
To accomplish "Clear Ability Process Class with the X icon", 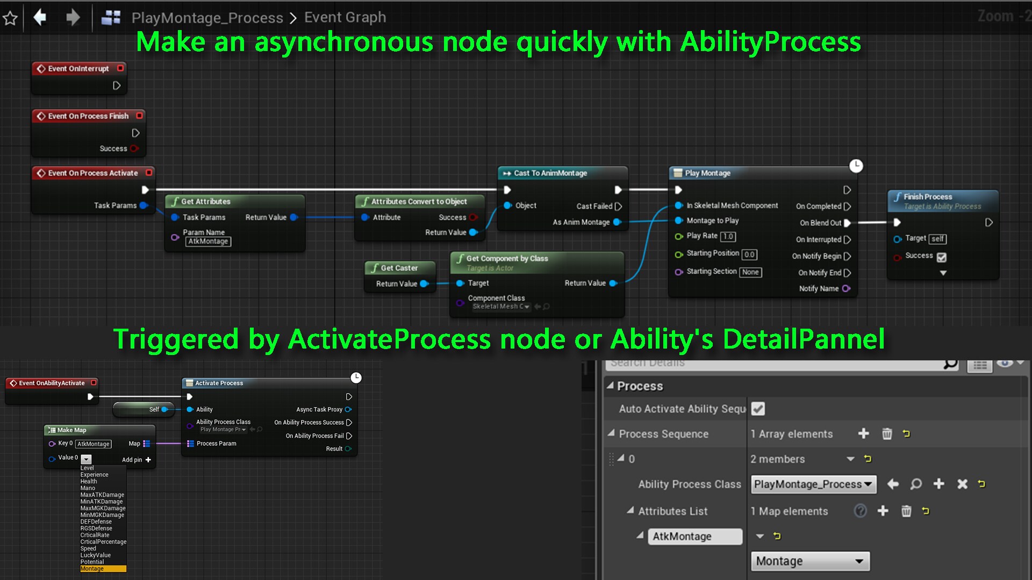I will (x=962, y=484).
